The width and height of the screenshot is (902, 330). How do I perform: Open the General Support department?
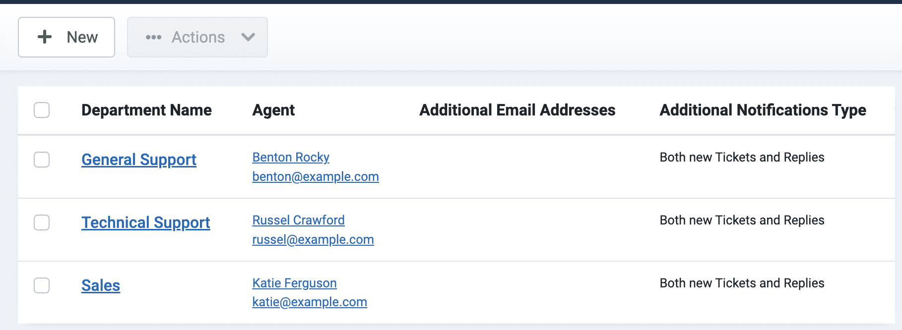click(x=139, y=160)
